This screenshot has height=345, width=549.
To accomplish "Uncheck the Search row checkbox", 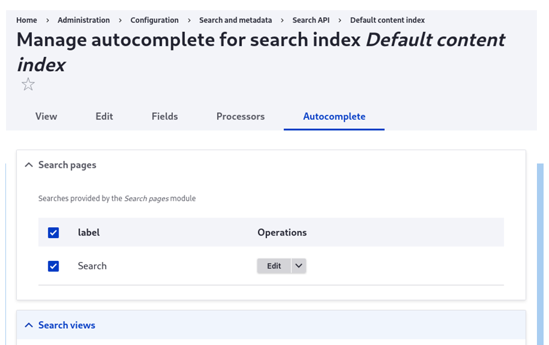I will pyautogui.click(x=54, y=266).
